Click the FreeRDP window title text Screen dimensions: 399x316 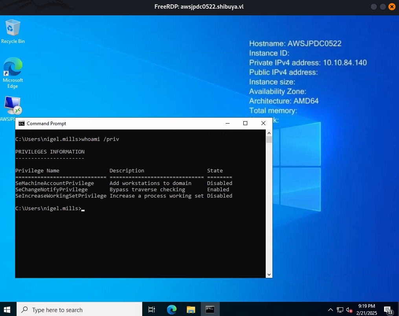pos(199,7)
